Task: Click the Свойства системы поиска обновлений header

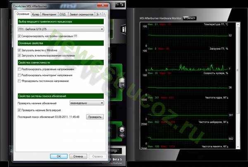Action: [61, 96]
